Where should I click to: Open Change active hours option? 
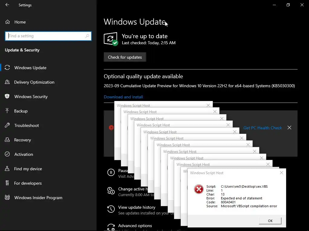pyautogui.click(x=133, y=189)
